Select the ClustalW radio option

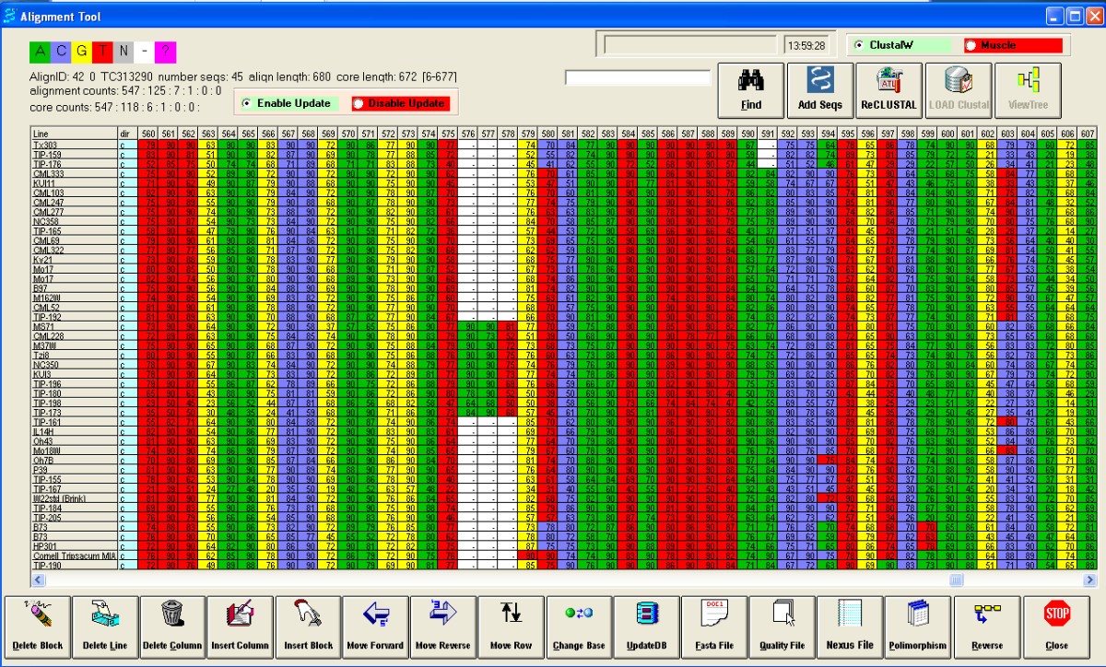tap(859, 45)
